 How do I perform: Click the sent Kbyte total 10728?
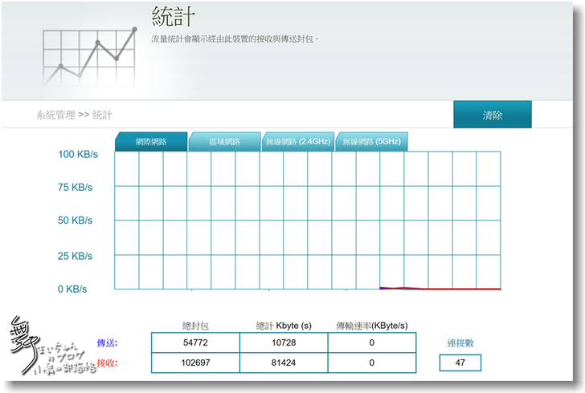(x=284, y=342)
